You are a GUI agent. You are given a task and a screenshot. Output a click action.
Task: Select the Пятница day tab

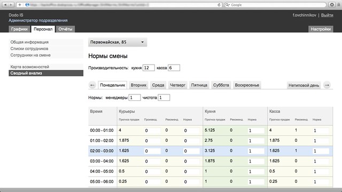click(199, 85)
